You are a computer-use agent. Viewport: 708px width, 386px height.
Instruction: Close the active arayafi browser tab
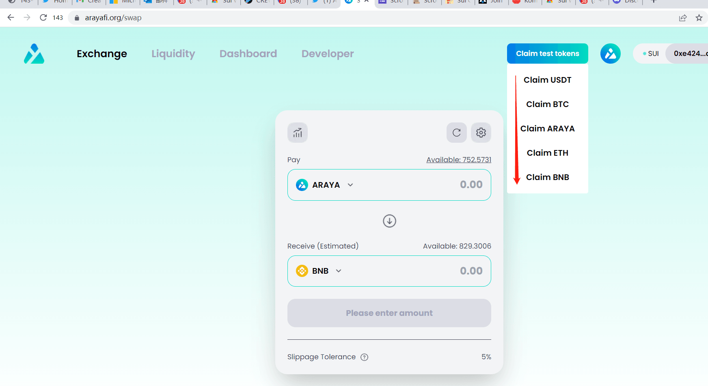pos(367,2)
